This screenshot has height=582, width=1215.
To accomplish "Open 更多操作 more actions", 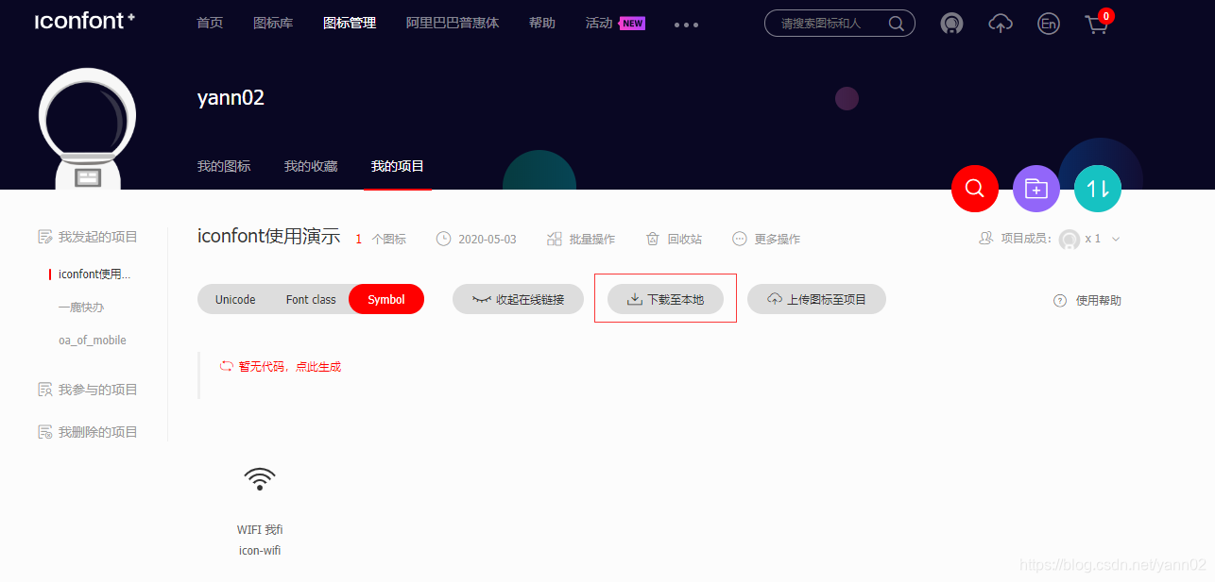I will coord(766,239).
